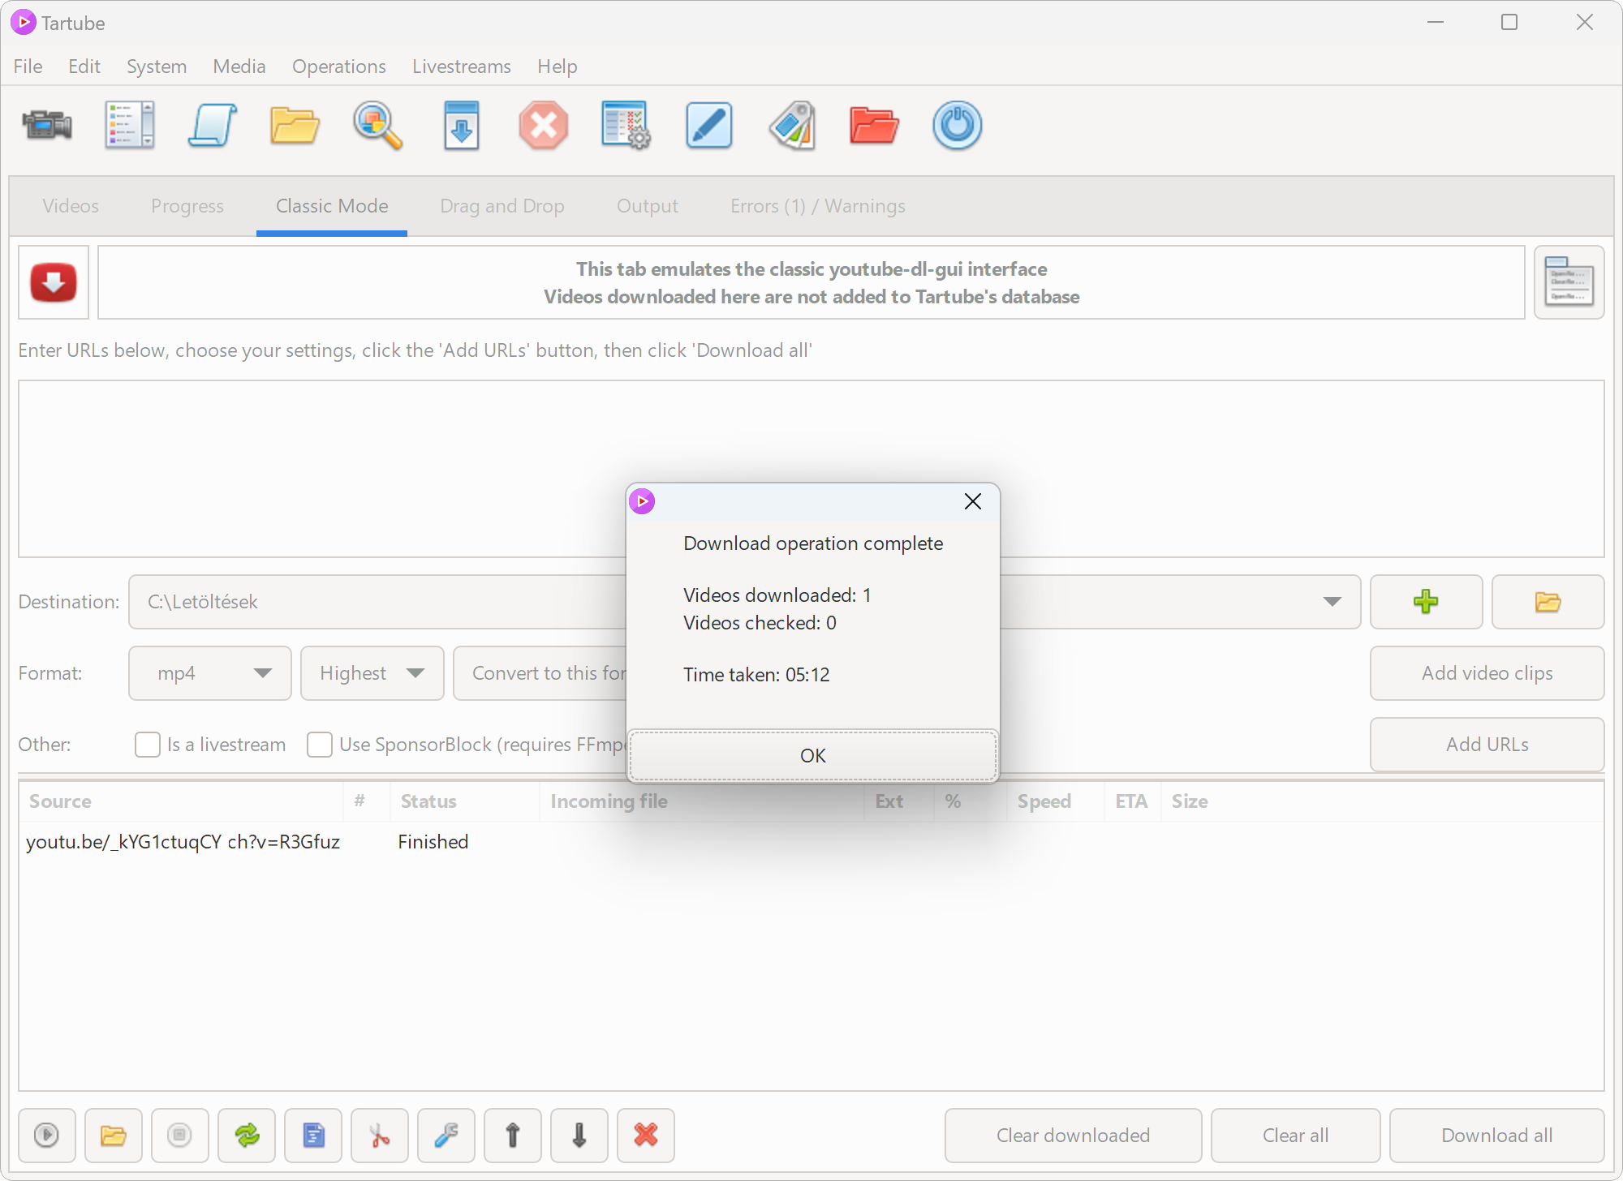The width and height of the screenshot is (1623, 1181).
Task: Click the bottom open folder icon button
Action: (114, 1136)
